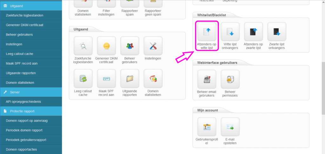Collapse the Server sidebar section
This screenshot has width=325, height=154.
[31, 92]
